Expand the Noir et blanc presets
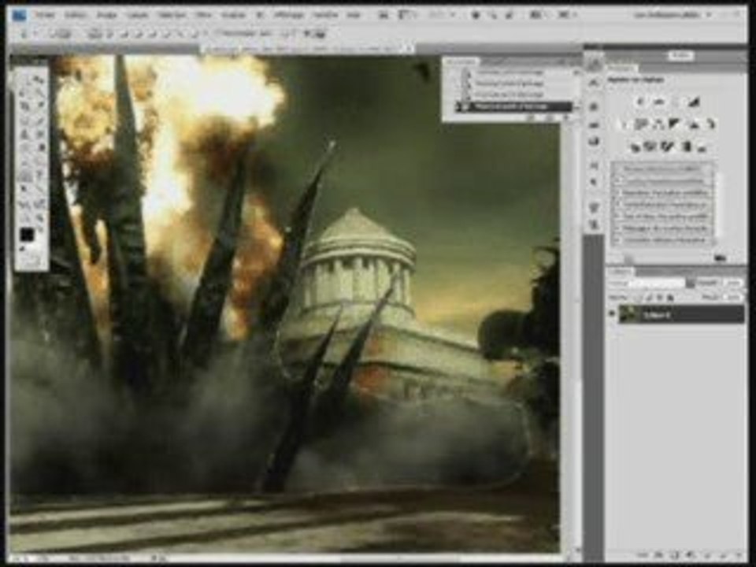This screenshot has width=756, height=567. point(617,216)
